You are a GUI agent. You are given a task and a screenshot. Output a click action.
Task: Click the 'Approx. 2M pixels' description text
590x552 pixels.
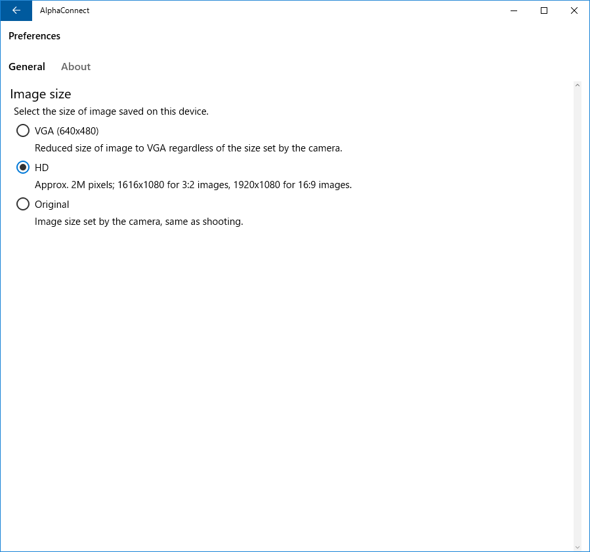[194, 185]
